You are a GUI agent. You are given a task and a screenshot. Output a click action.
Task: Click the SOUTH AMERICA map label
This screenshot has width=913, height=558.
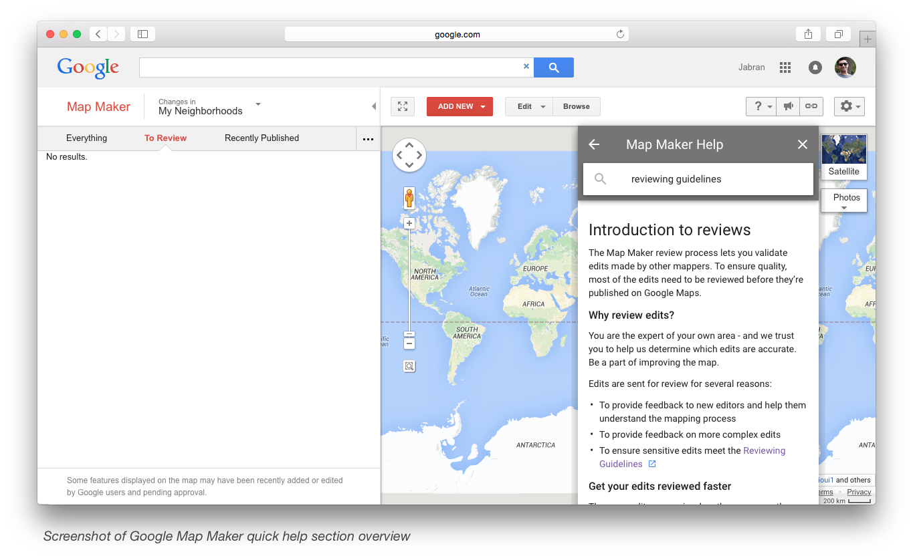point(467,333)
